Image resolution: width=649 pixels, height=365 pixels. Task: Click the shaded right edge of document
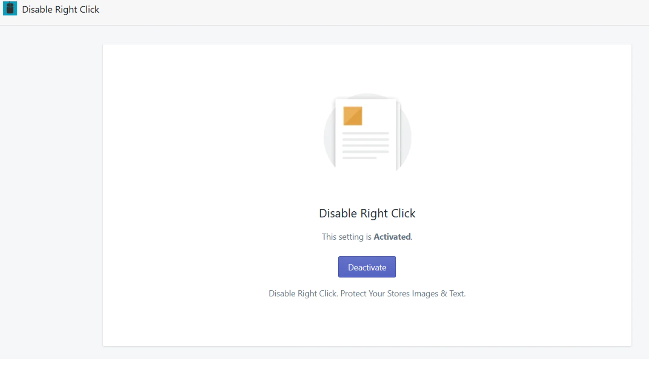[398, 134]
